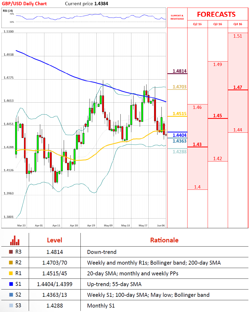Image resolution: width=251 pixels, height=312 pixels.
Task: Click the Q3 forecast low value 1.42
Action: click(218, 159)
